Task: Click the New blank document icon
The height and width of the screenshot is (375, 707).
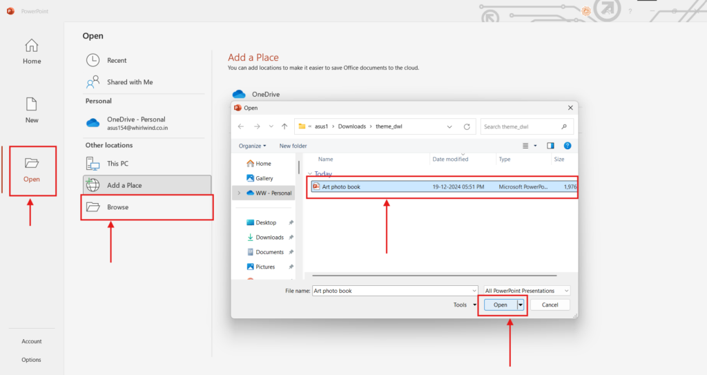Action: [x=32, y=104]
